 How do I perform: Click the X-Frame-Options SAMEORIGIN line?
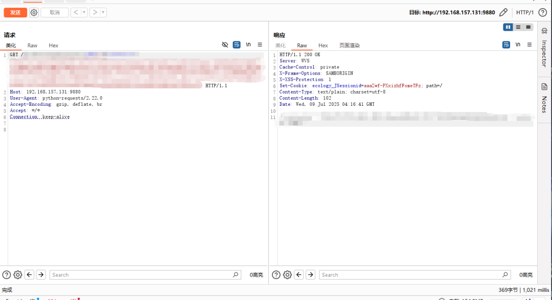[316, 73]
